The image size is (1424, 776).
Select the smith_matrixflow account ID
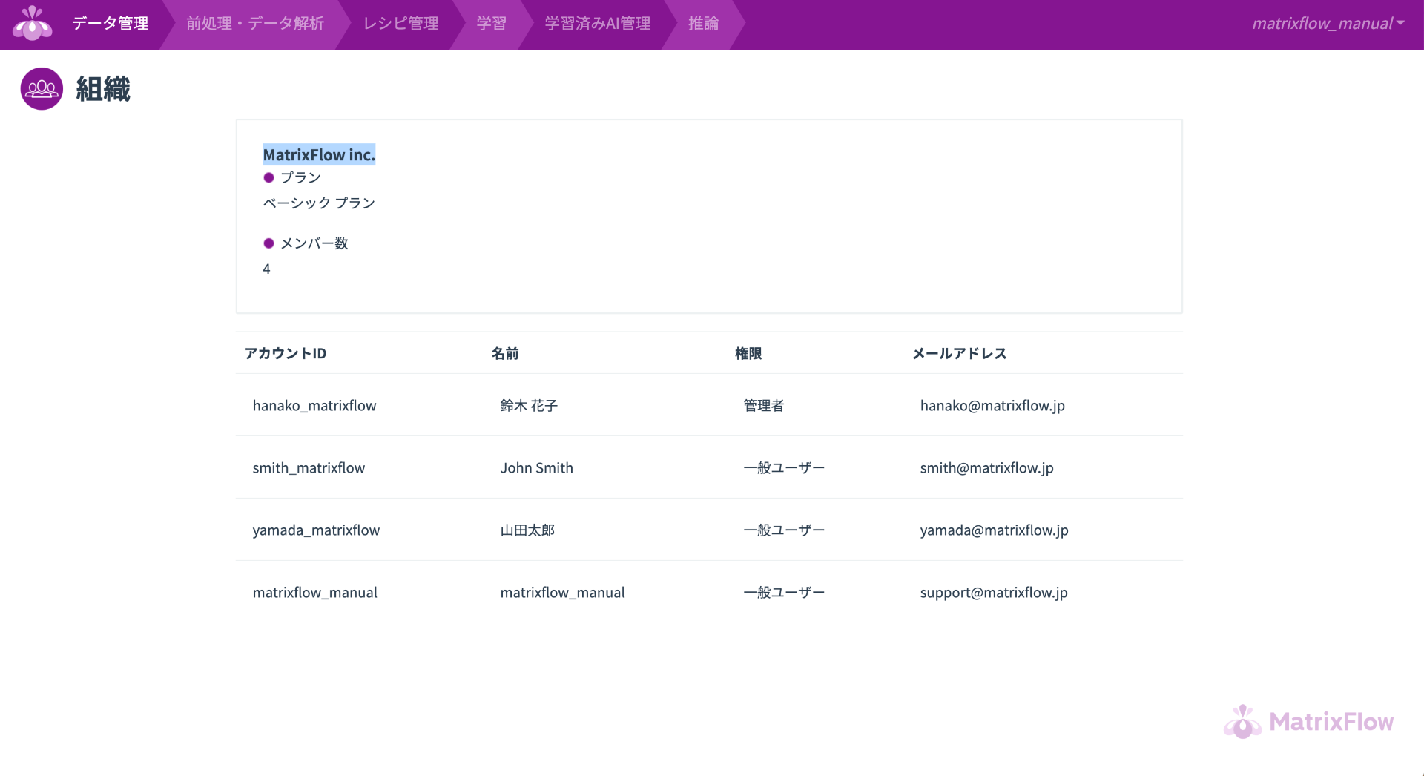tap(309, 468)
